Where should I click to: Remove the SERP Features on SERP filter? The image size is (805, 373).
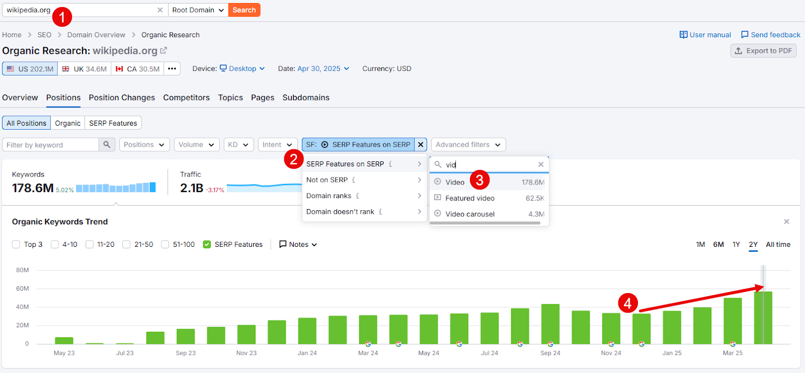point(421,145)
